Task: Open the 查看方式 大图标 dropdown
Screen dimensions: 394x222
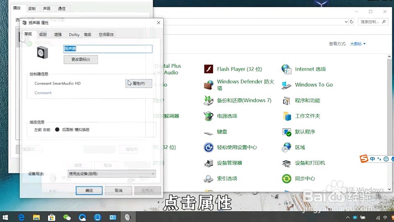Action: pyautogui.click(x=358, y=44)
